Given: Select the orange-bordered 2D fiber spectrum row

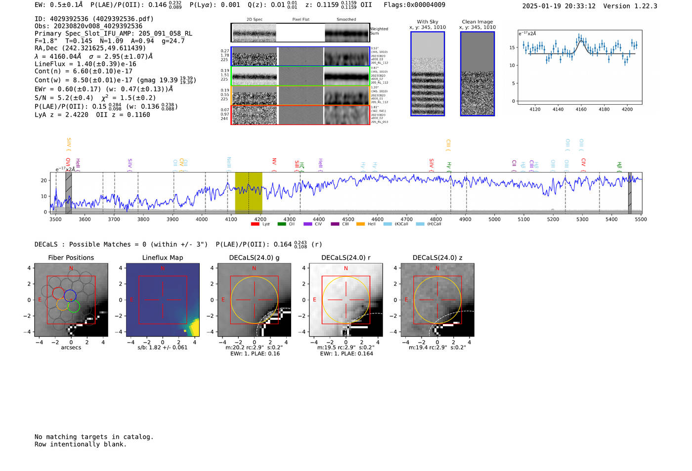Looking at the screenshot, I should (x=301, y=95).
